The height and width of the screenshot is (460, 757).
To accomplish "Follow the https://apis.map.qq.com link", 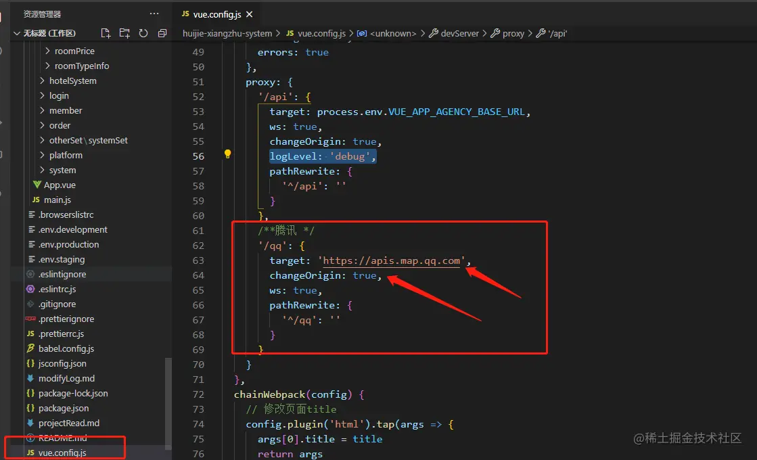I will [x=392, y=260].
